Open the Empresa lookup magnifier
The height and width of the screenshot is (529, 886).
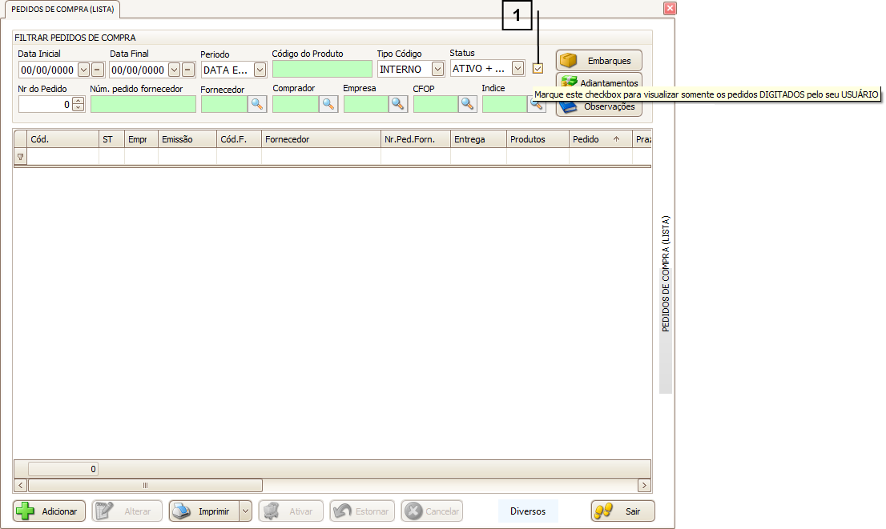pyautogui.click(x=398, y=104)
